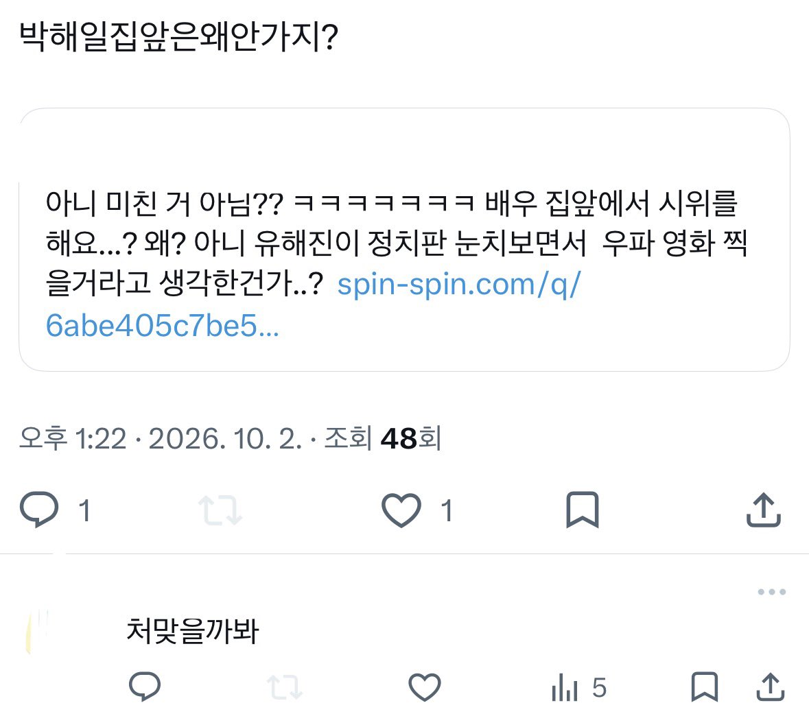Viewport: 809px width, 727px height.
Task: View analytics showing 5 views
Action: pyautogui.click(x=579, y=688)
